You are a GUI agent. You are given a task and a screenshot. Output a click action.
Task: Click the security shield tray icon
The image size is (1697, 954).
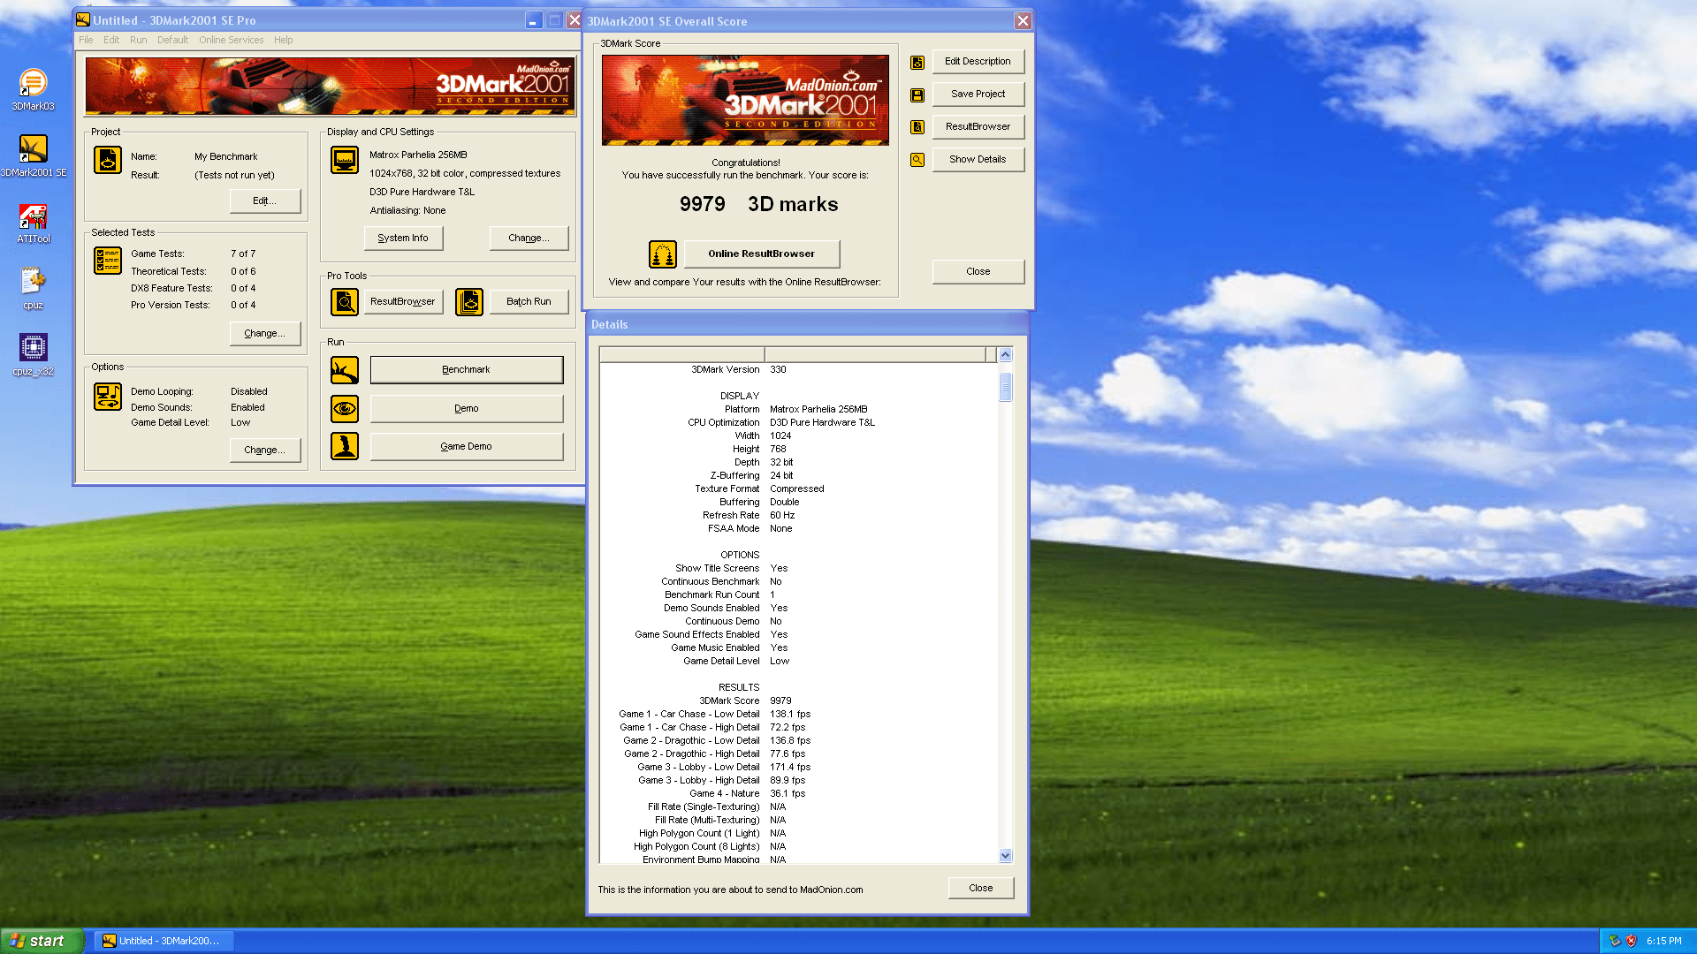coord(1631,941)
